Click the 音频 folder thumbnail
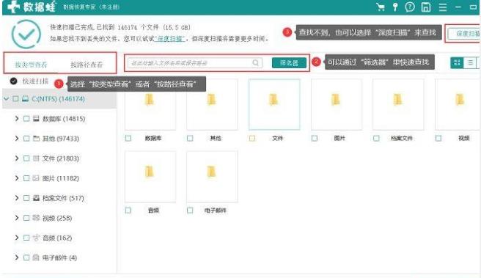 [x=150, y=177]
